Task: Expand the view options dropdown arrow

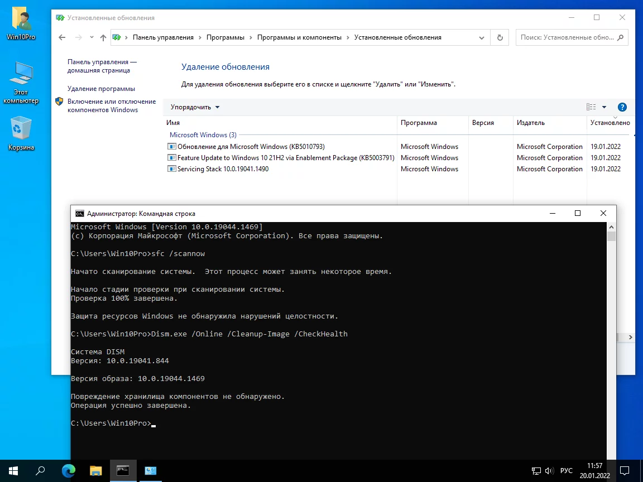Action: click(x=604, y=107)
